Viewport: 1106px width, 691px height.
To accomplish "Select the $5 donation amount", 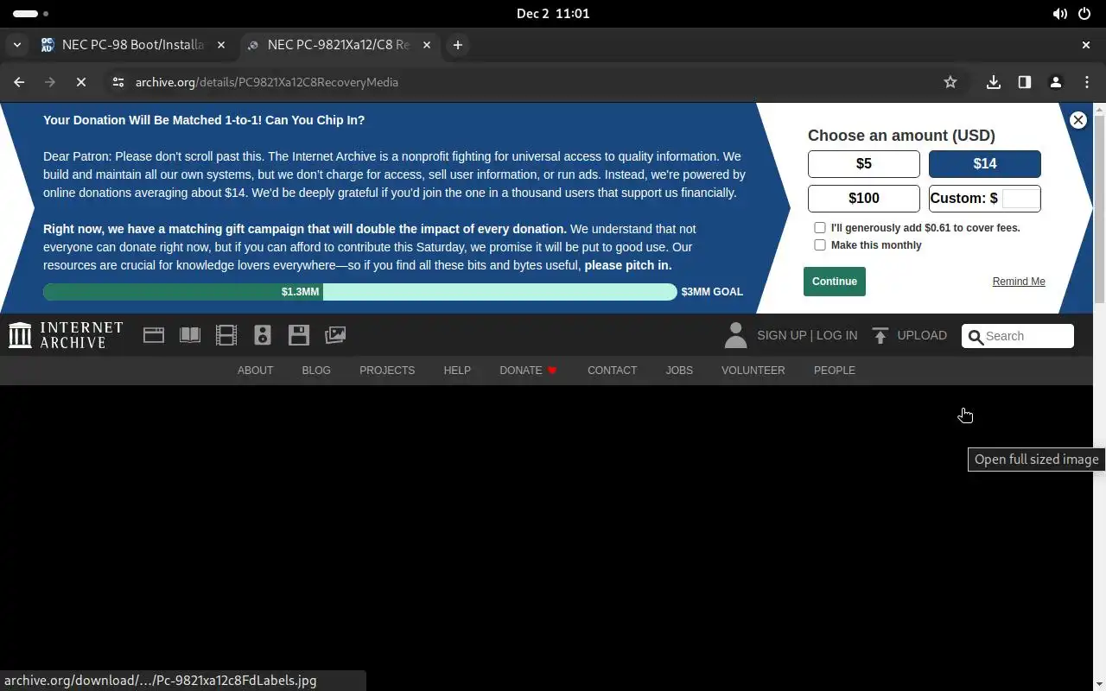I will (864, 164).
